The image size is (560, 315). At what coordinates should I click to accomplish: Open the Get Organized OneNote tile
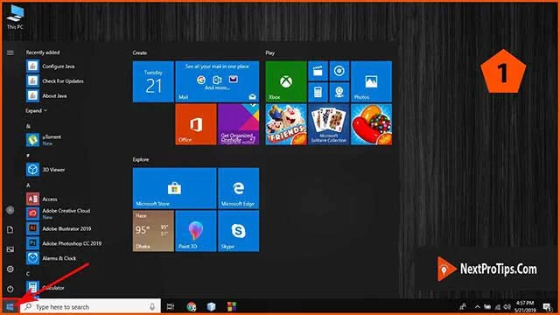pyautogui.click(x=239, y=124)
